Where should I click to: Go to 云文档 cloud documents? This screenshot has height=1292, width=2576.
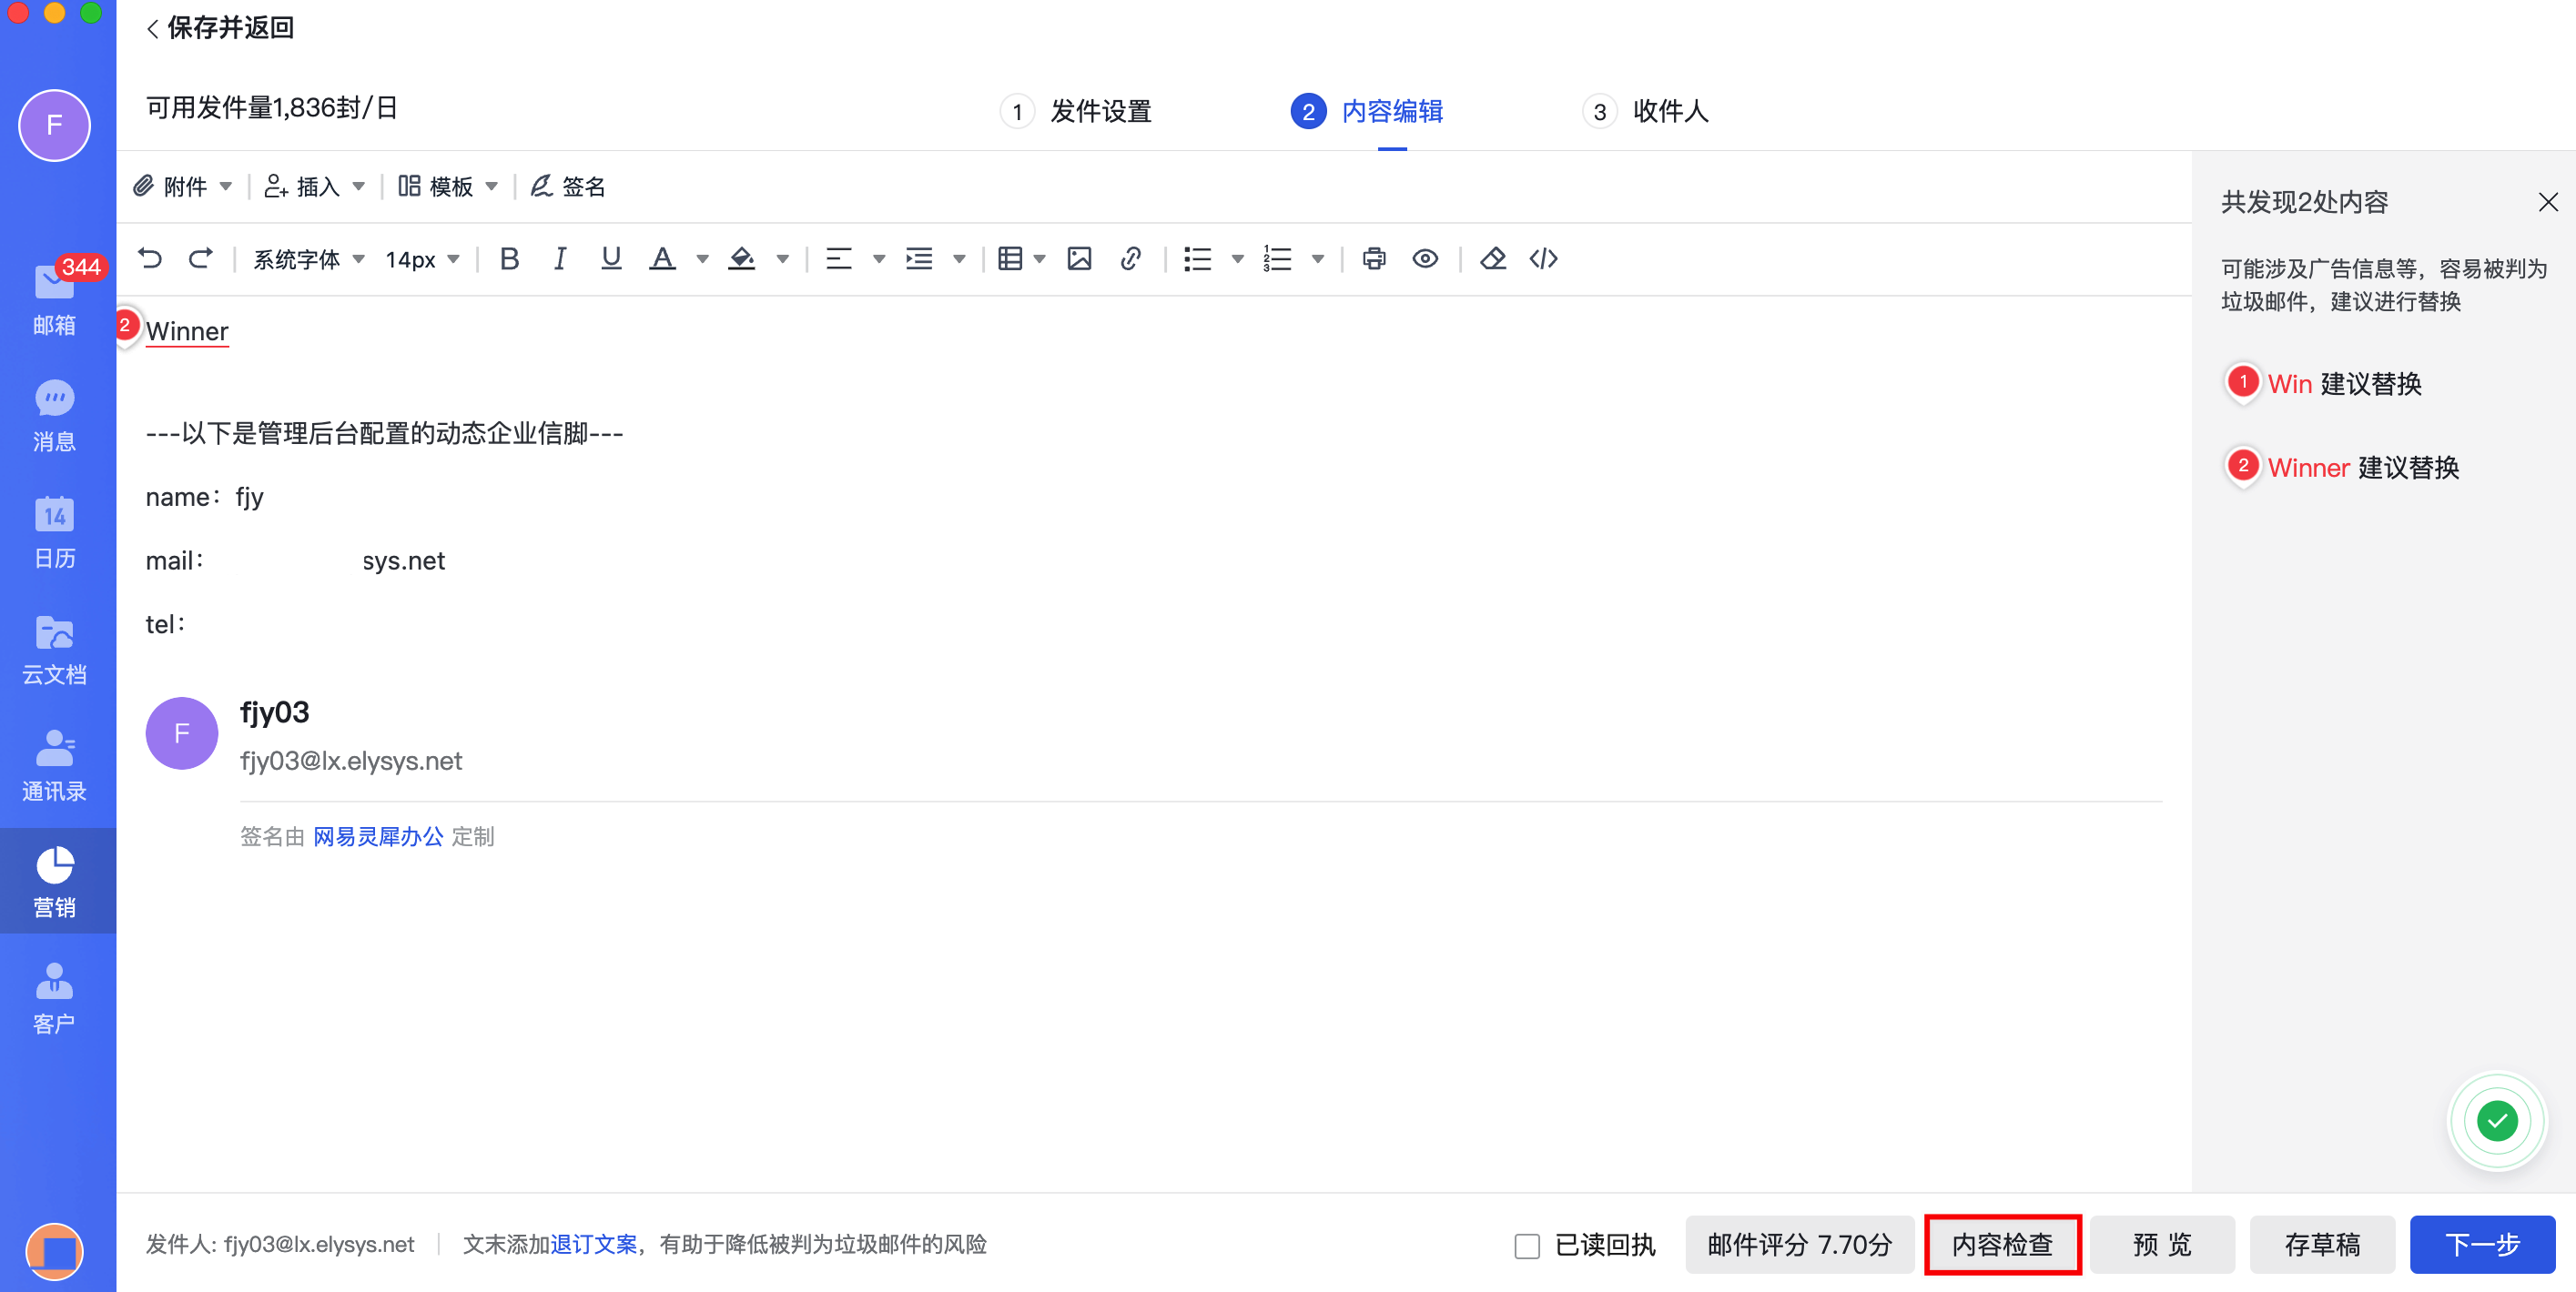coord(54,649)
